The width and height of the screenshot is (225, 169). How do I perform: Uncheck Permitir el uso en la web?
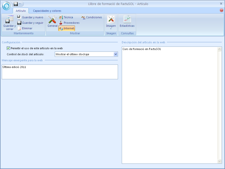(8, 48)
